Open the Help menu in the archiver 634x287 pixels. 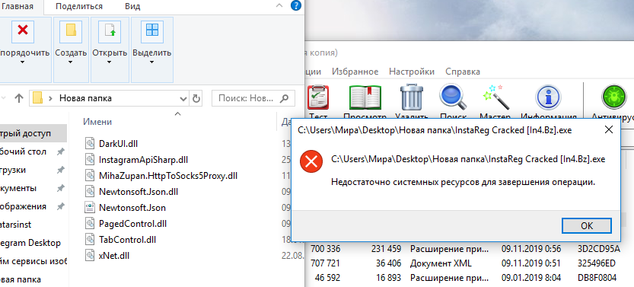click(x=463, y=72)
